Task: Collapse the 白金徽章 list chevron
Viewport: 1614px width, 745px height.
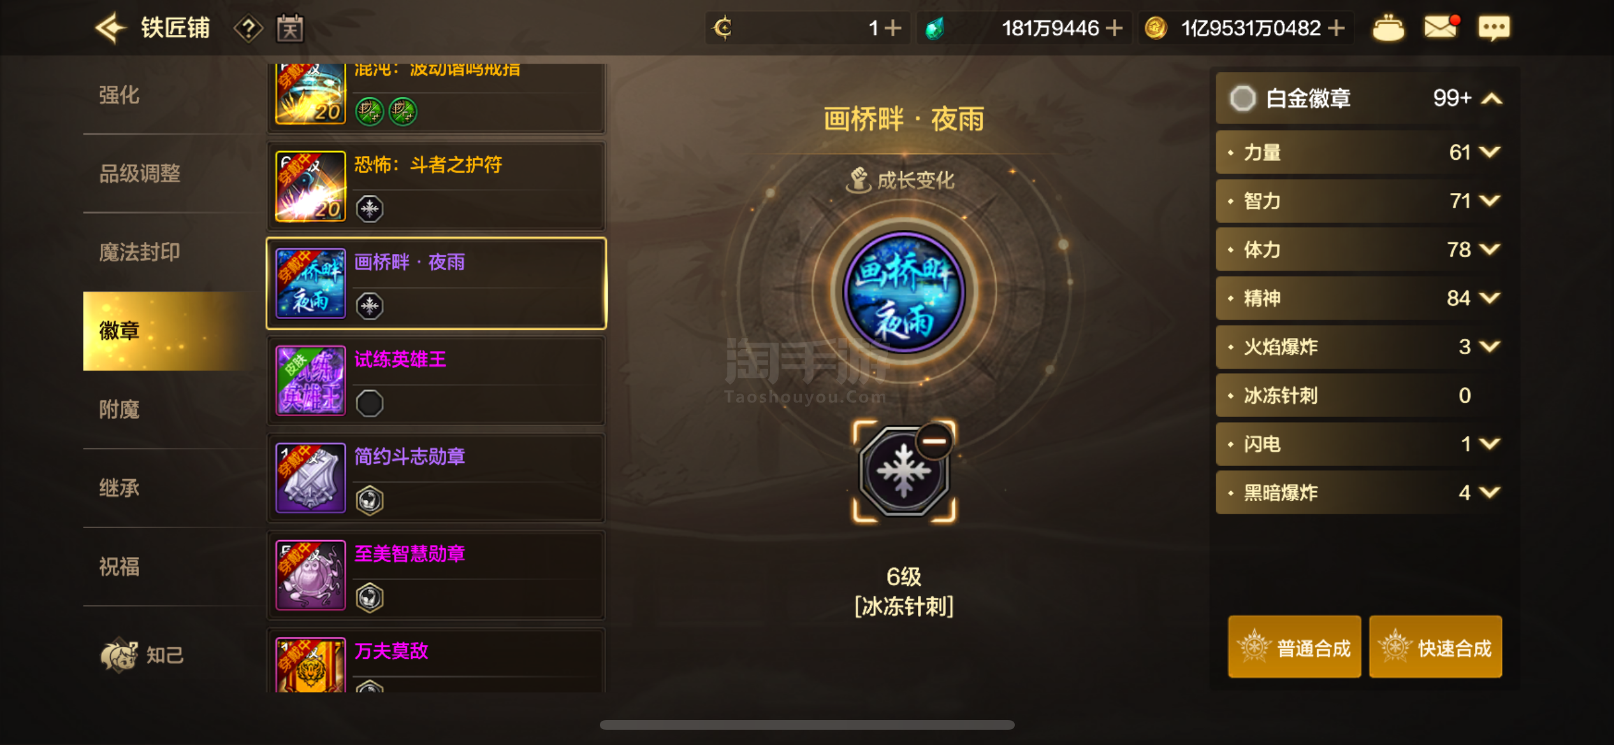Action: 1492,98
